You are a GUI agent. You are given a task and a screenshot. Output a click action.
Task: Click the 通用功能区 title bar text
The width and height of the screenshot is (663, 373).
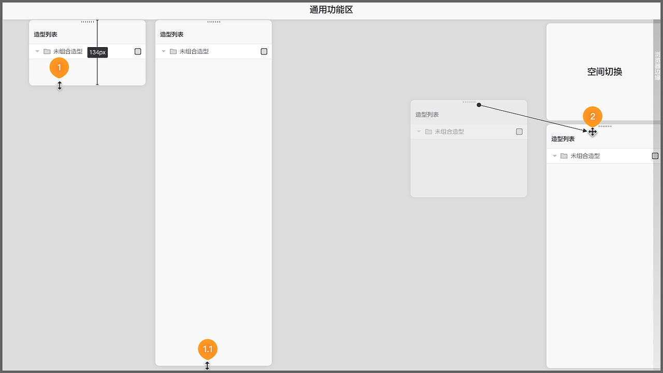[x=331, y=10]
